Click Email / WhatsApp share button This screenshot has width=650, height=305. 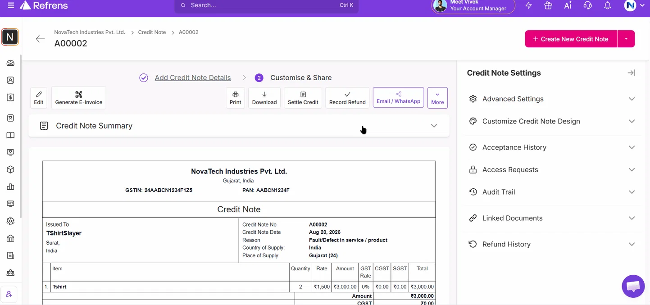click(x=399, y=97)
